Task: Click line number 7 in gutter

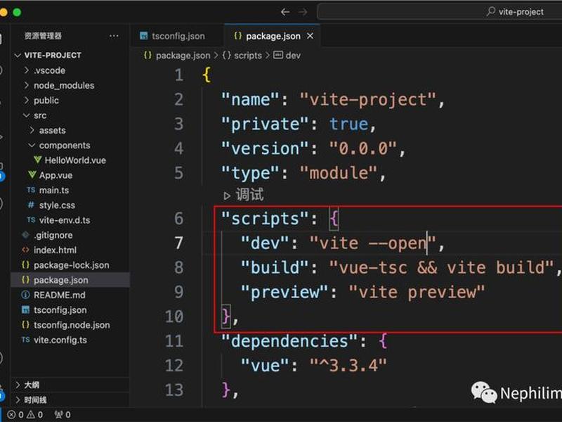Action: tap(178, 243)
